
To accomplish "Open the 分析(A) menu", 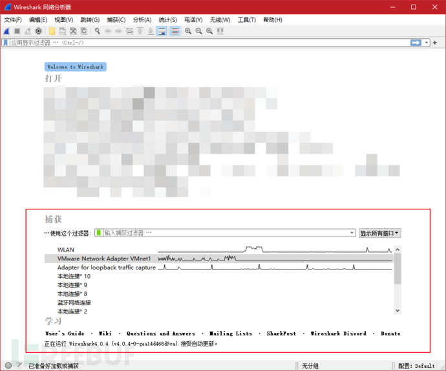I will tap(142, 20).
